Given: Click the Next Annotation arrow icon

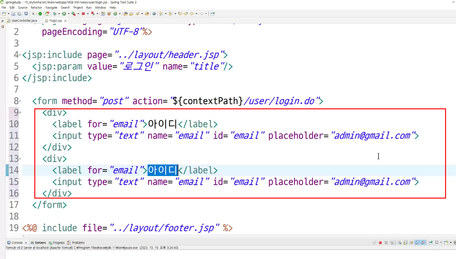Looking at the screenshot, I should (161, 14).
